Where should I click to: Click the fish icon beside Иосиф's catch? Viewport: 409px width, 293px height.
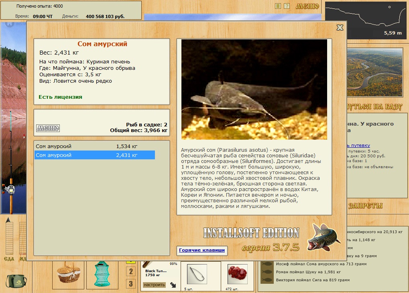267,264
